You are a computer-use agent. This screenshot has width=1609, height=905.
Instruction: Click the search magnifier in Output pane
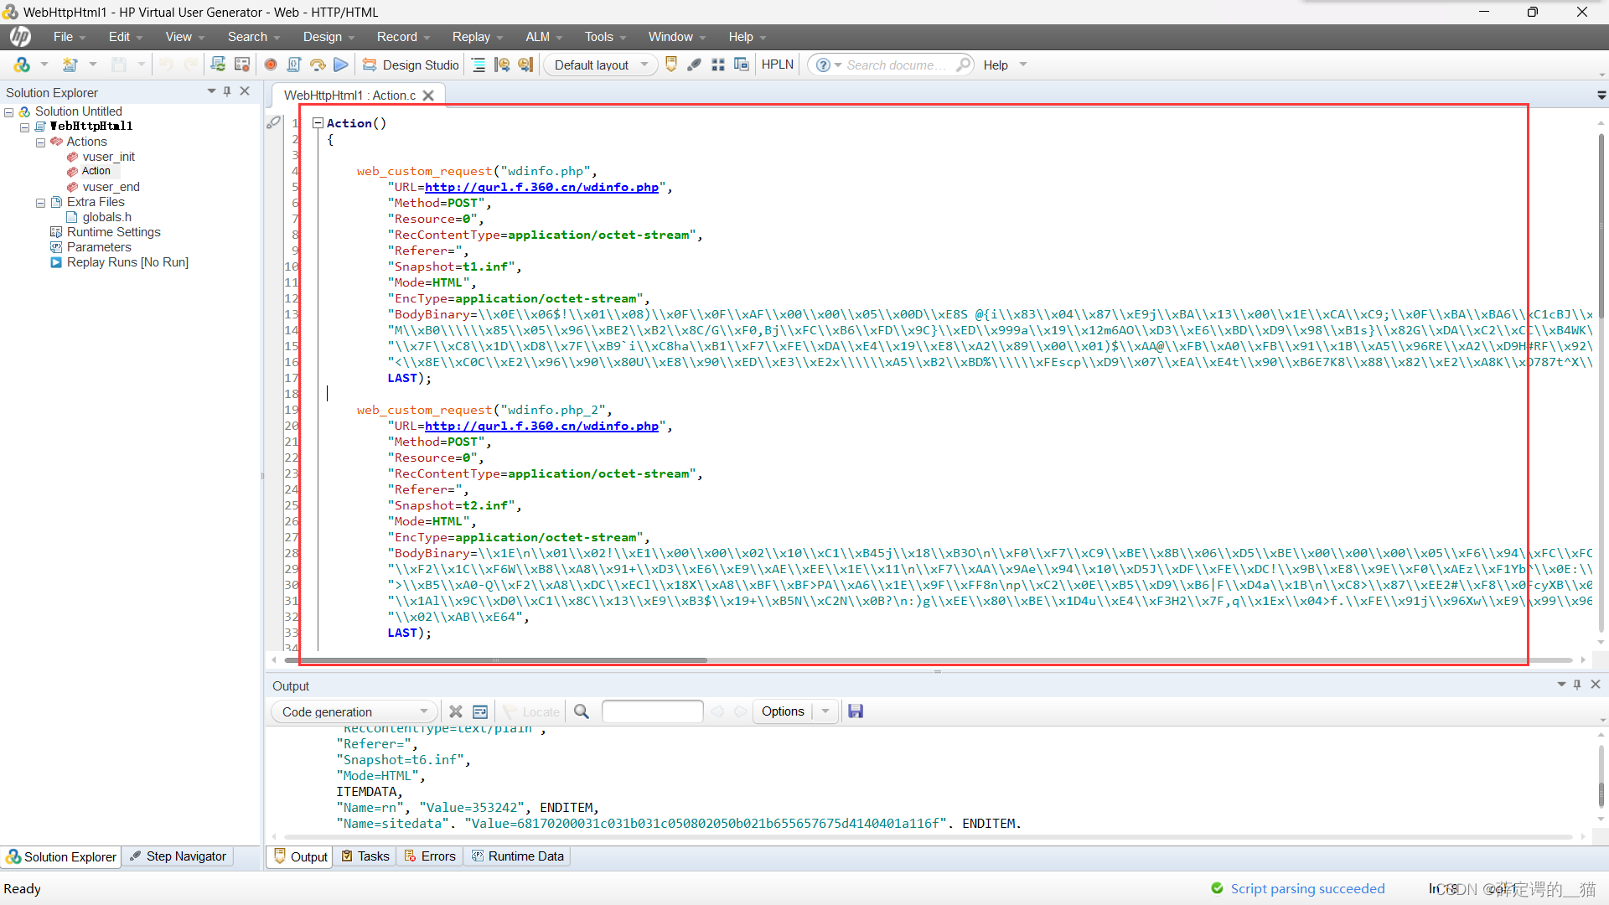point(582,711)
